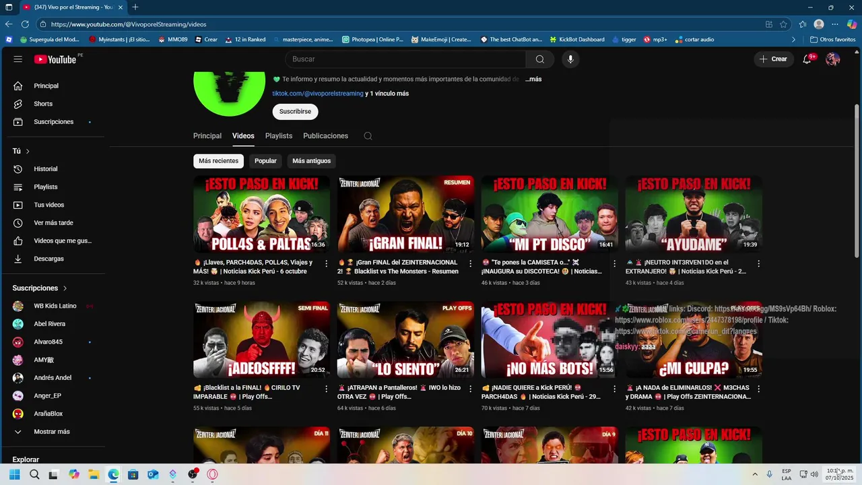The width and height of the screenshot is (862, 485).
Task: Expand the Tú section chevron
Action: (x=28, y=151)
